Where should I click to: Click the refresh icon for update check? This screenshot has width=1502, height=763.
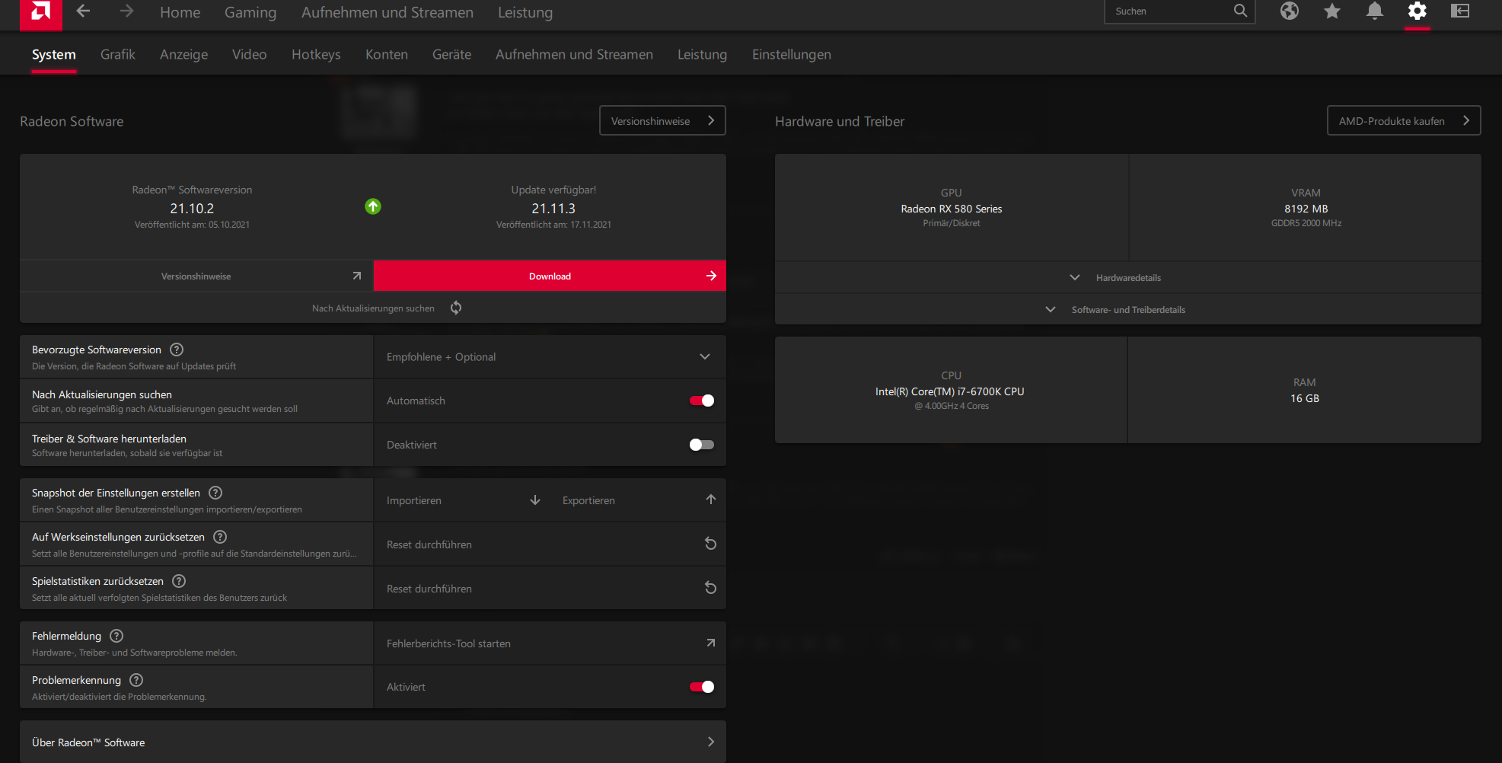coord(456,308)
